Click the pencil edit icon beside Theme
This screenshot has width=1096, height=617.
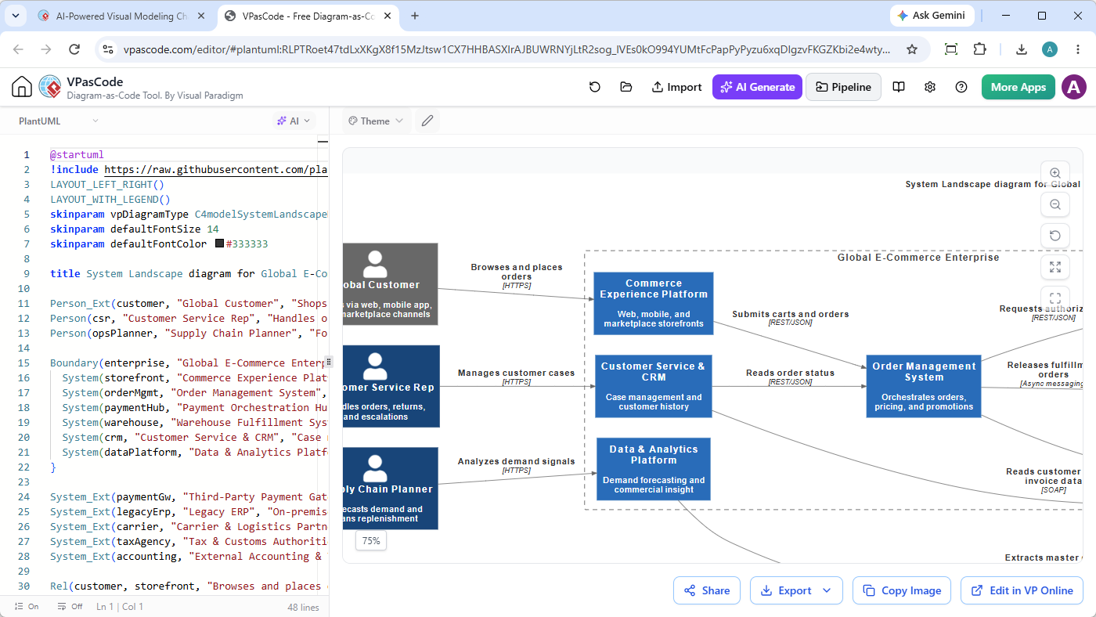[427, 121]
